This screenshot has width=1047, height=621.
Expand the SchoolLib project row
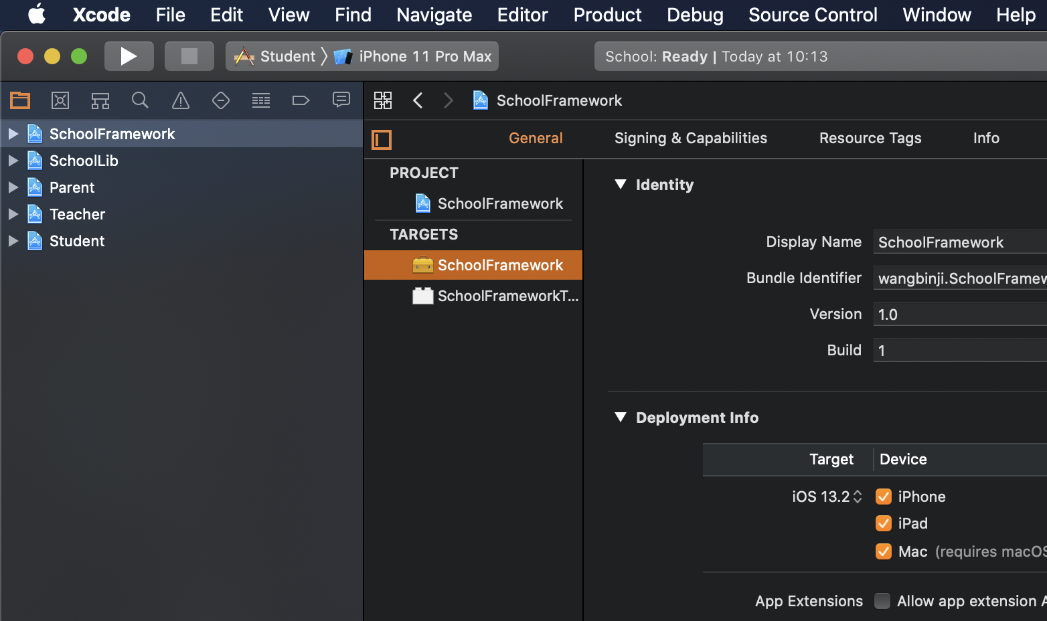tap(13, 161)
